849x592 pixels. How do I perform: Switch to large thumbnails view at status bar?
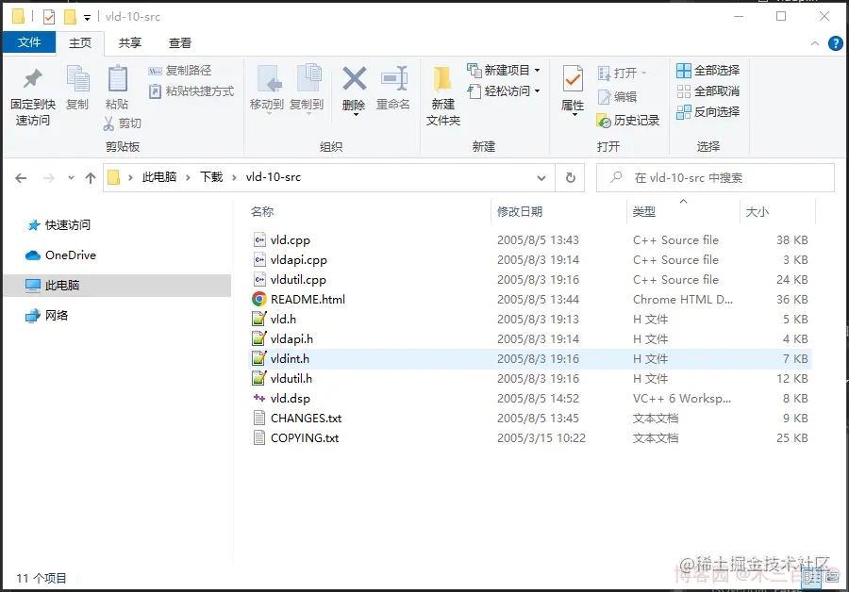pyautogui.click(x=834, y=578)
